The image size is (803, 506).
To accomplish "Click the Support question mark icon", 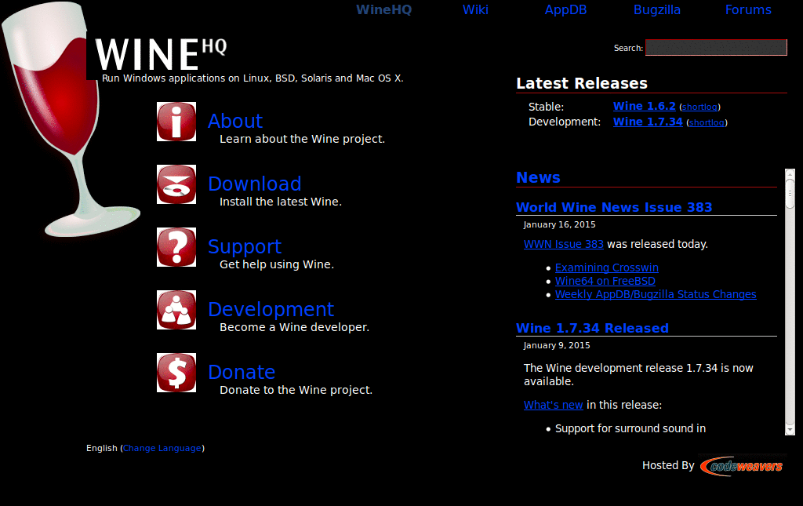I will point(176,247).
